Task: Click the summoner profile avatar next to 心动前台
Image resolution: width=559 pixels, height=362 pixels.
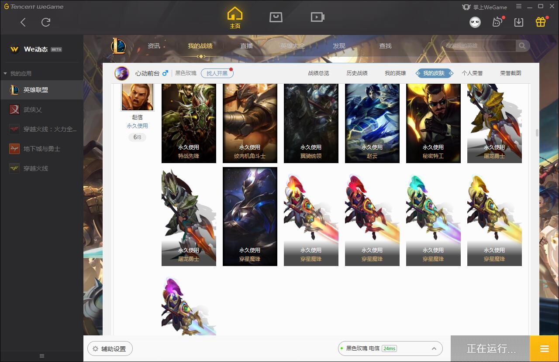Action: coord(122,73)
